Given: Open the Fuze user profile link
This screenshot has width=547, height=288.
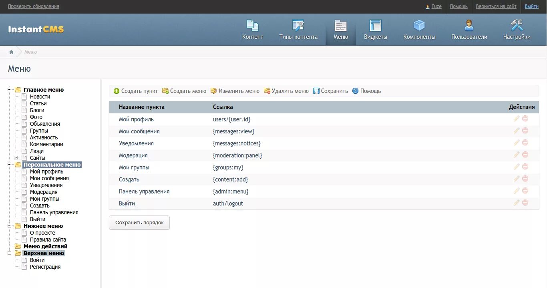Looking at the screenshot, I should (436, 6).
